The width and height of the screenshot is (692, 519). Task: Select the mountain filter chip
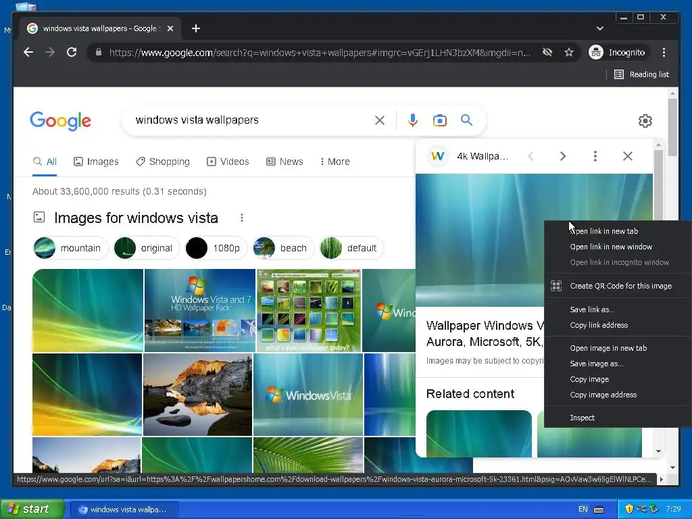tap(70, 248)
